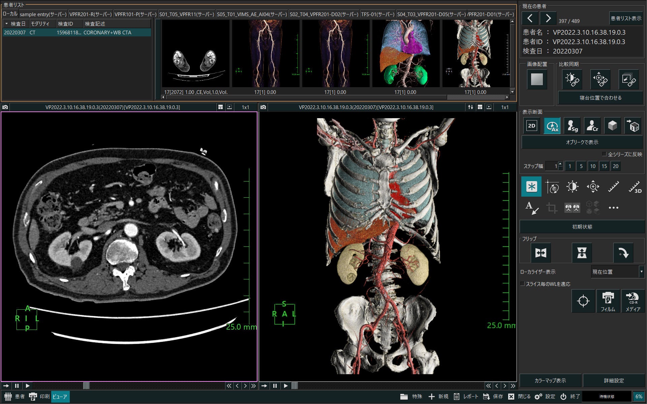Go to the next patient
647x404 pixels.
click(x=548, y=19)
